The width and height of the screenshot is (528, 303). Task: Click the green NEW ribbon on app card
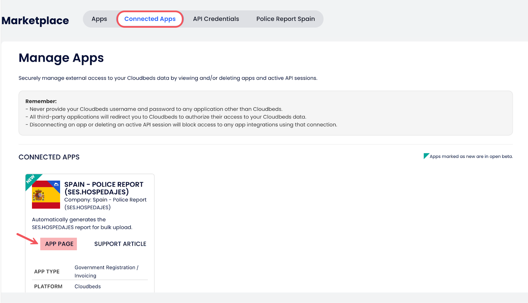click(x=31, y=179)
